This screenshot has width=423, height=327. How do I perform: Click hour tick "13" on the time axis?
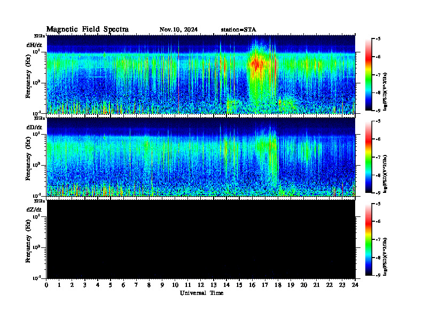point(214,285)
